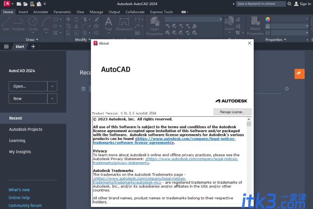Select the Stretch tool in Modify panel

(x=68, y=33)
